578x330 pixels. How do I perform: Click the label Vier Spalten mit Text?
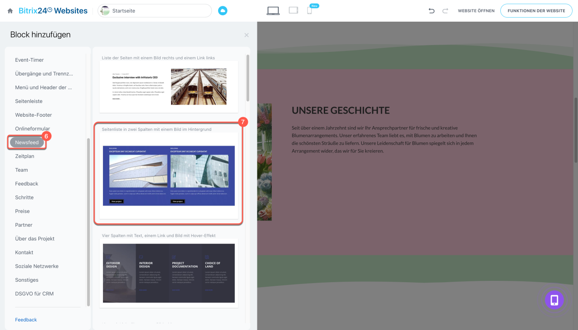pyautogui.click(x=159, y=235)
